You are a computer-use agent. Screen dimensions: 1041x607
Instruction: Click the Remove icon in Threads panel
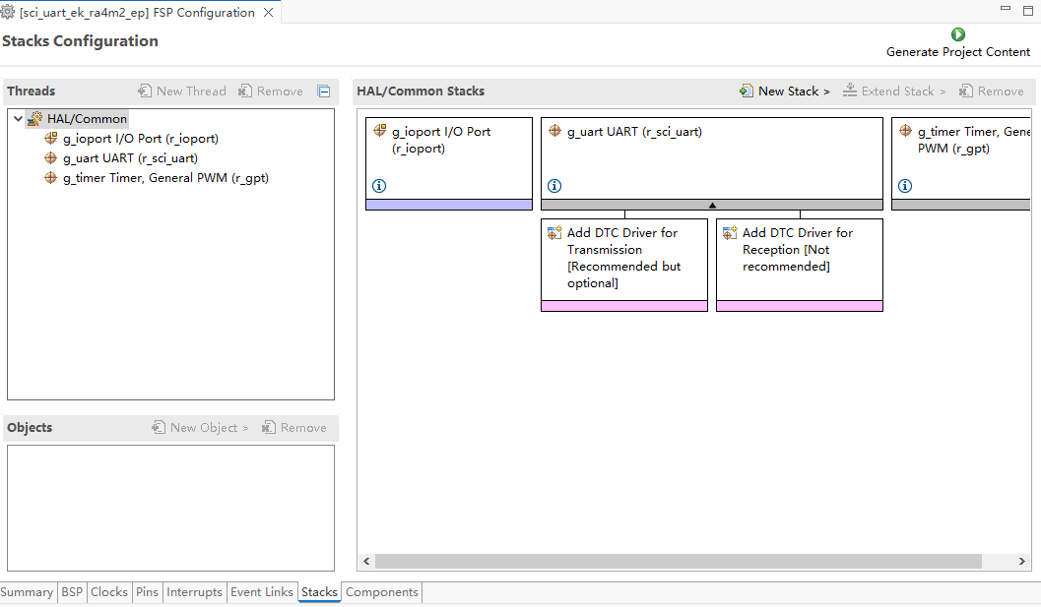(245, 91)
